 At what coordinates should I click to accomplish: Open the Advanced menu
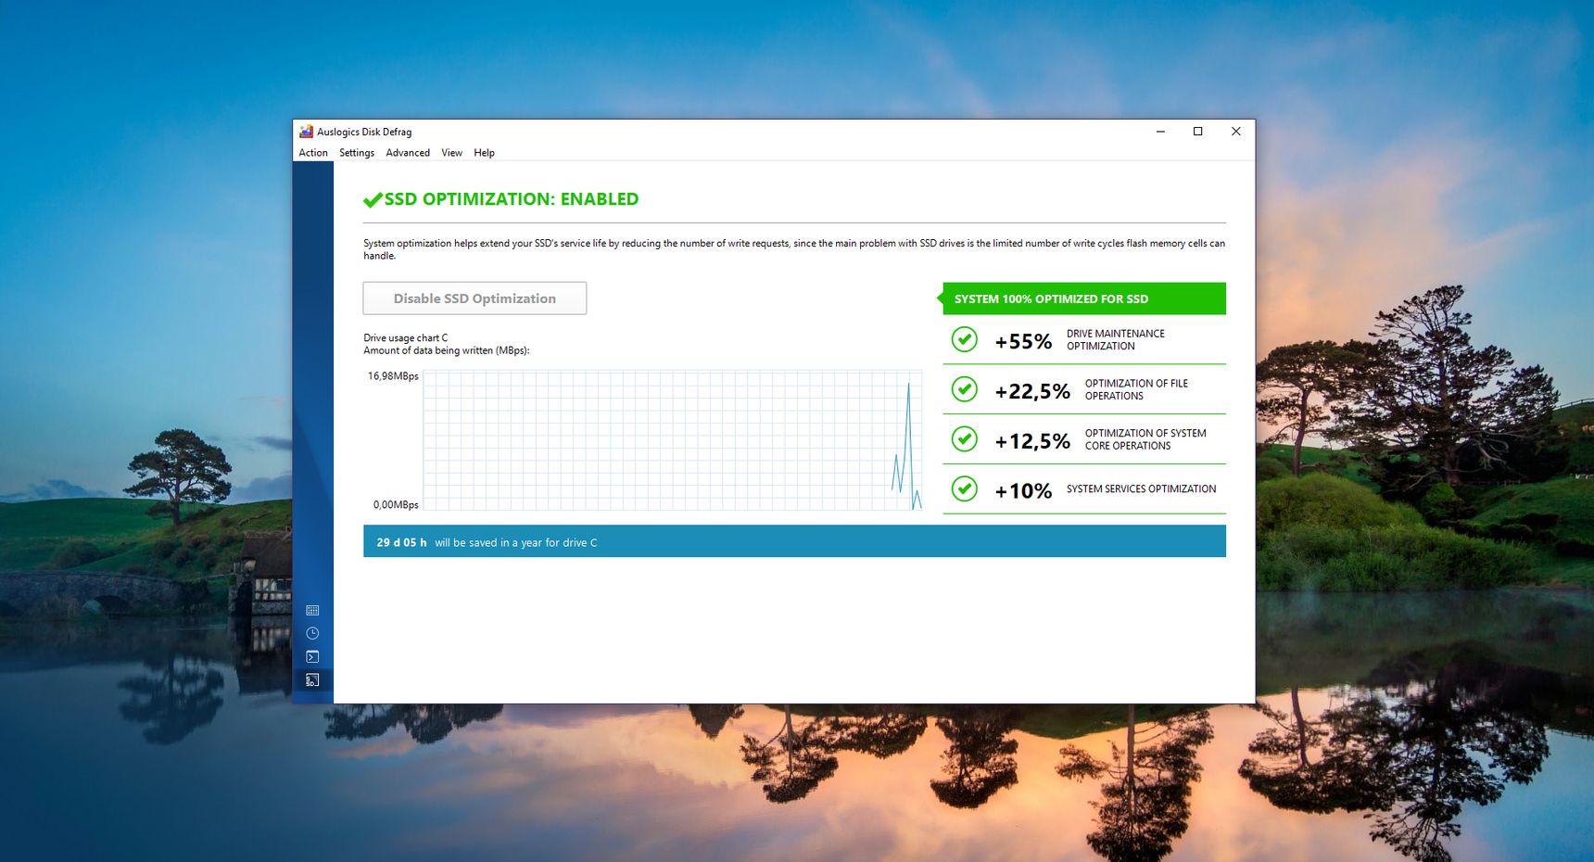point(408,153)
